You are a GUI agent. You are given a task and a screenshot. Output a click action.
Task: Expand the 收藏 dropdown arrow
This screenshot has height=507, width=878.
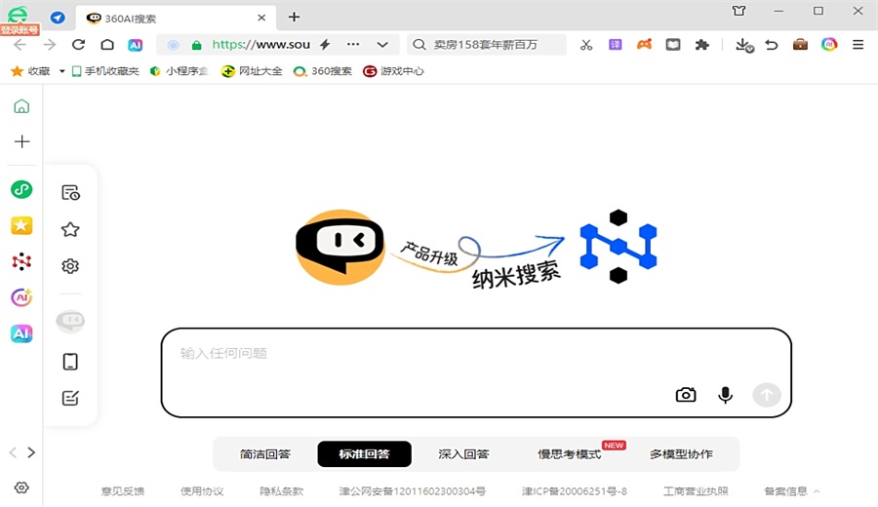[x=62, y=71]
